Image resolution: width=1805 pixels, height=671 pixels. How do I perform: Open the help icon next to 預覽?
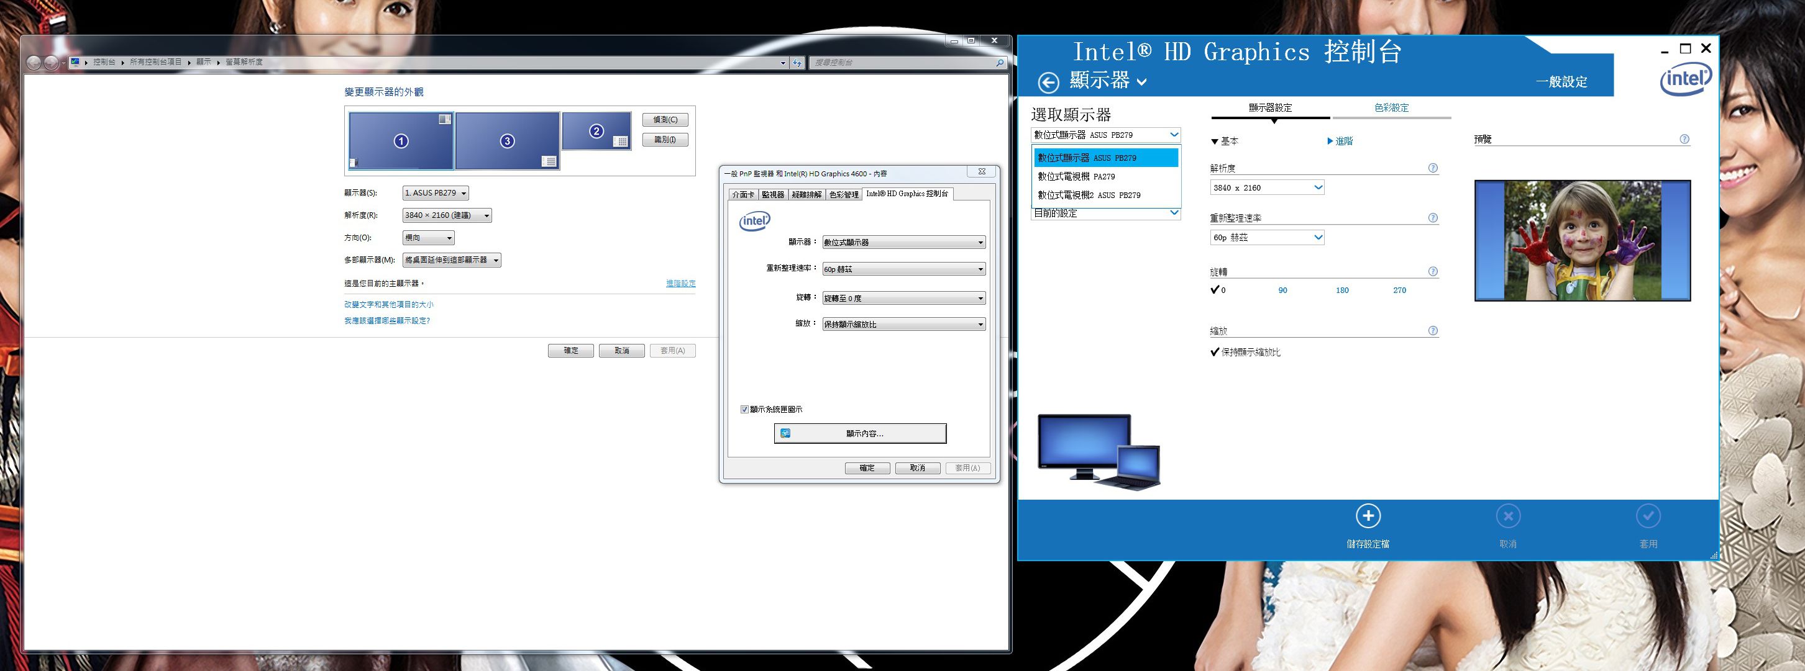(1684, 139)
